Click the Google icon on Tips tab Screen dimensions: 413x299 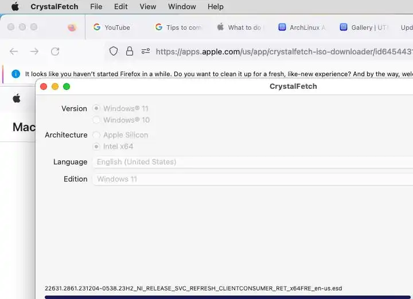point(159,27)
